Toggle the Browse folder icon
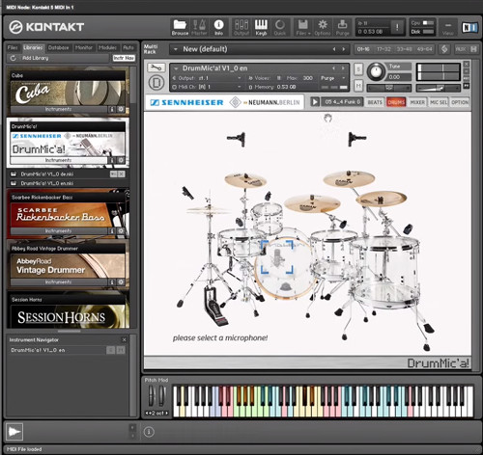The height and width of the screenshot is (455, 483). pyautogui.click(x=180, y=27)
